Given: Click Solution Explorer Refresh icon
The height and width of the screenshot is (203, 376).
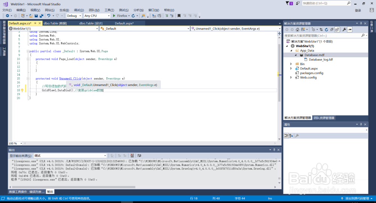Looking at the screenshot, I should (x=326, y=29).
